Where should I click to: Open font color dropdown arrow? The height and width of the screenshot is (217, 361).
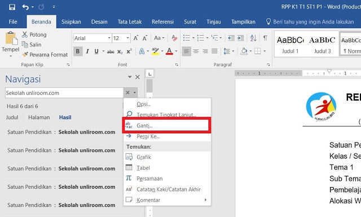pos(177,51)
